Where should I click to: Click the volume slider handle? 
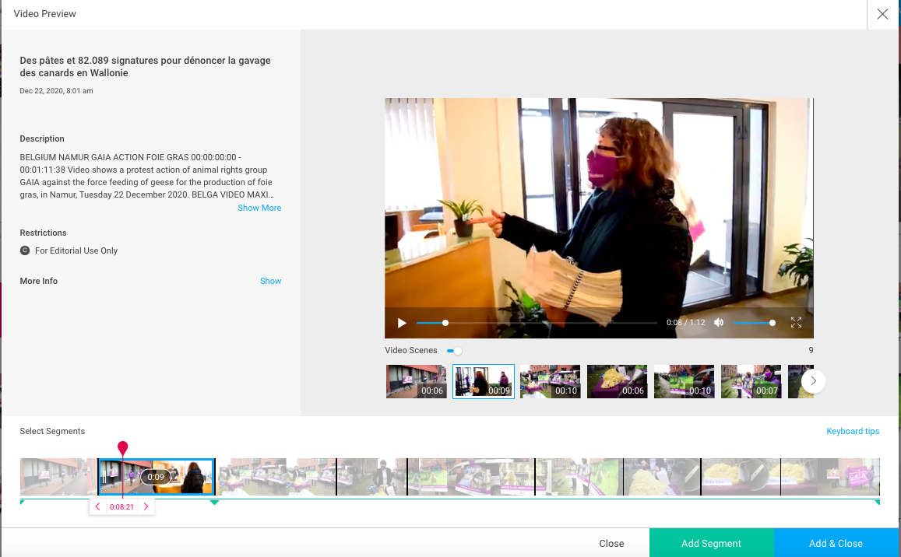(773, 323)
